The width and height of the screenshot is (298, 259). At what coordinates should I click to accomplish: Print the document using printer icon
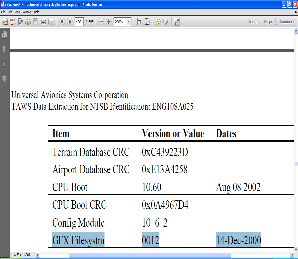(x=43, y=22)
